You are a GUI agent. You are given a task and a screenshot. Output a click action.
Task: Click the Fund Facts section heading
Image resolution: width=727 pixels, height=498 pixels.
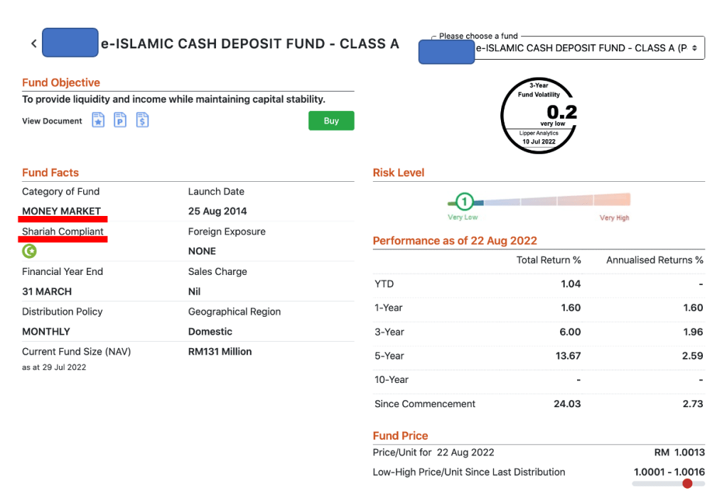point(50,173)
